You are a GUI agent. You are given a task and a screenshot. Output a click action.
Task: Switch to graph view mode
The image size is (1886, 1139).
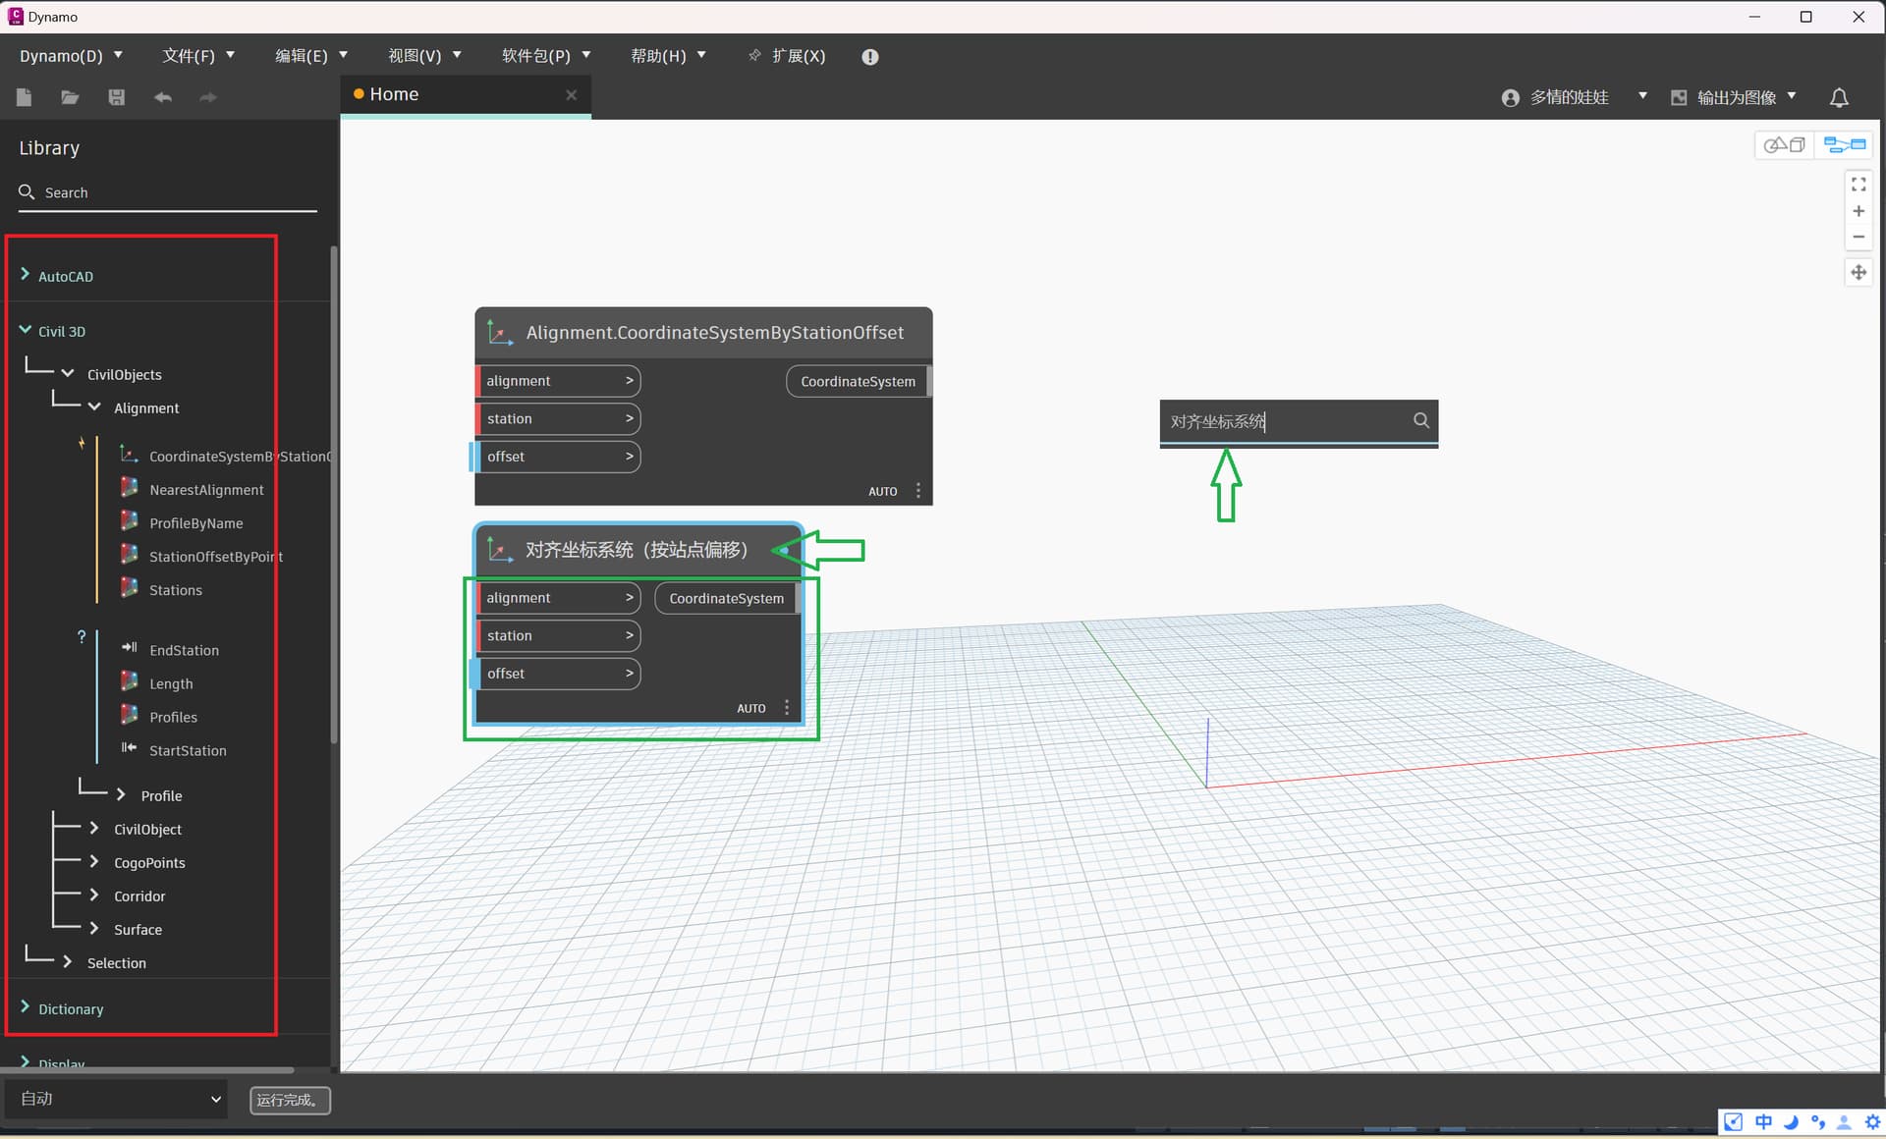1844,145
